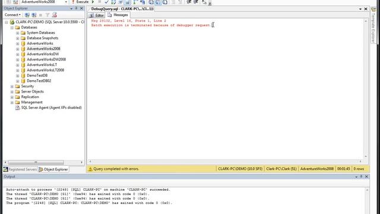Image resolution: width=380 pixels, height=214 pixels.
Task: Click the Auto-attach to process output line
Action: click(88, 190)
